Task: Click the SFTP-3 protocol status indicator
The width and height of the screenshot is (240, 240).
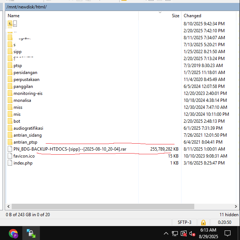Action: [184, 222]
